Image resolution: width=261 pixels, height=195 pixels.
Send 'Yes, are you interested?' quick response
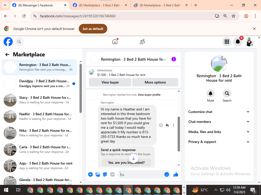coord(126,162)
